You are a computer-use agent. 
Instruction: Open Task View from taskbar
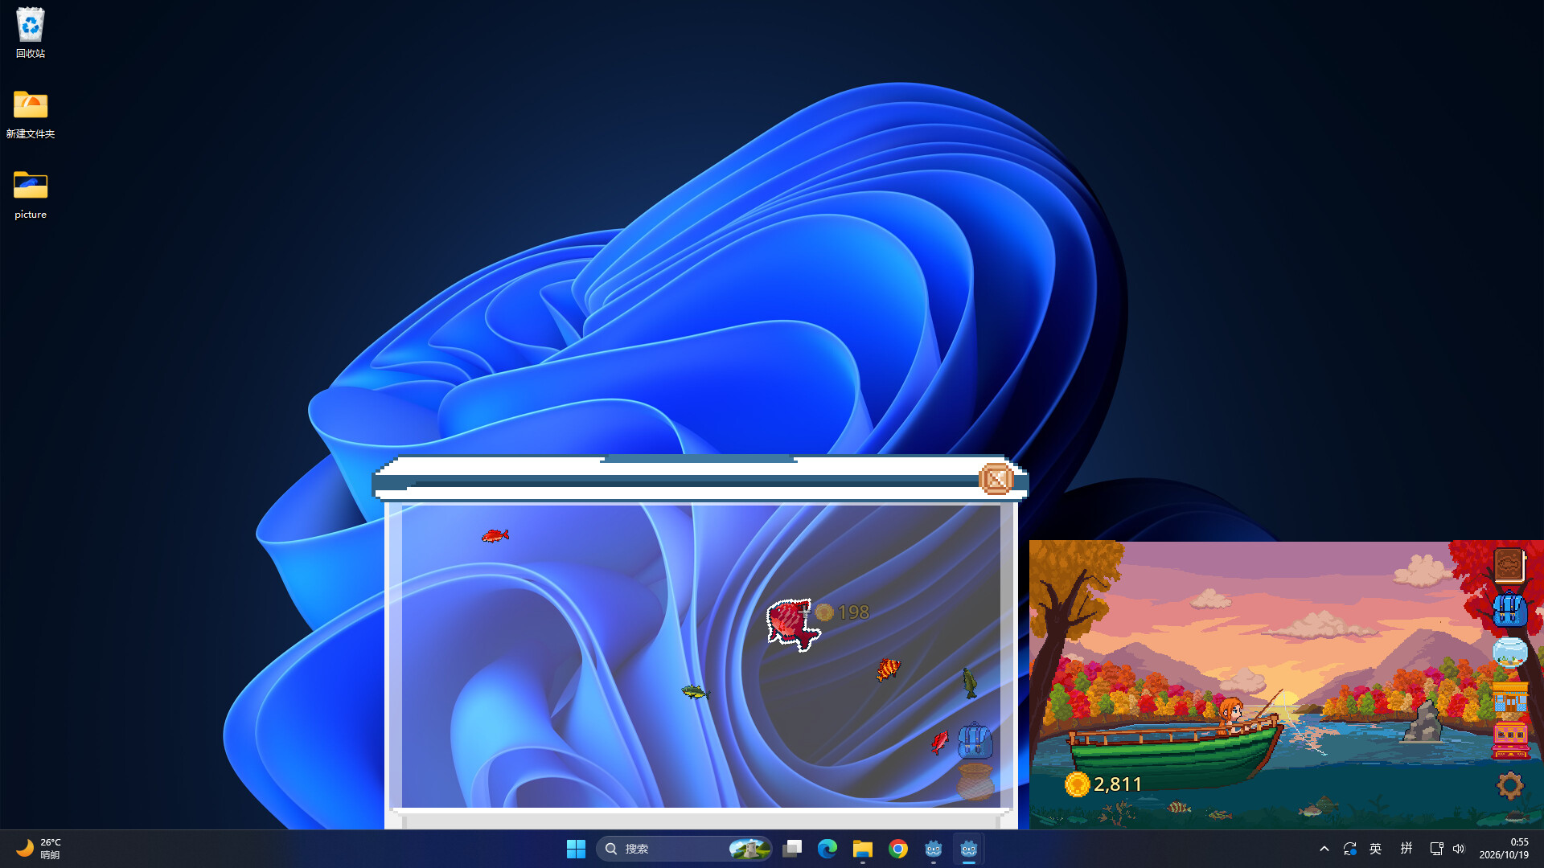click(792, 849)
